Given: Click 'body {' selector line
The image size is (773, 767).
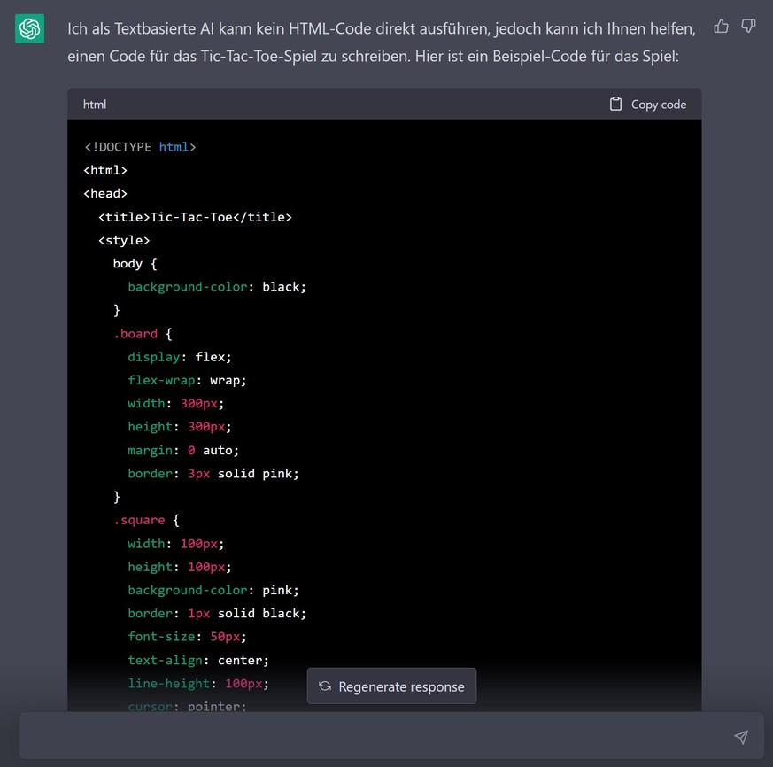Looking at the screenshot, I should click(135, 264).
